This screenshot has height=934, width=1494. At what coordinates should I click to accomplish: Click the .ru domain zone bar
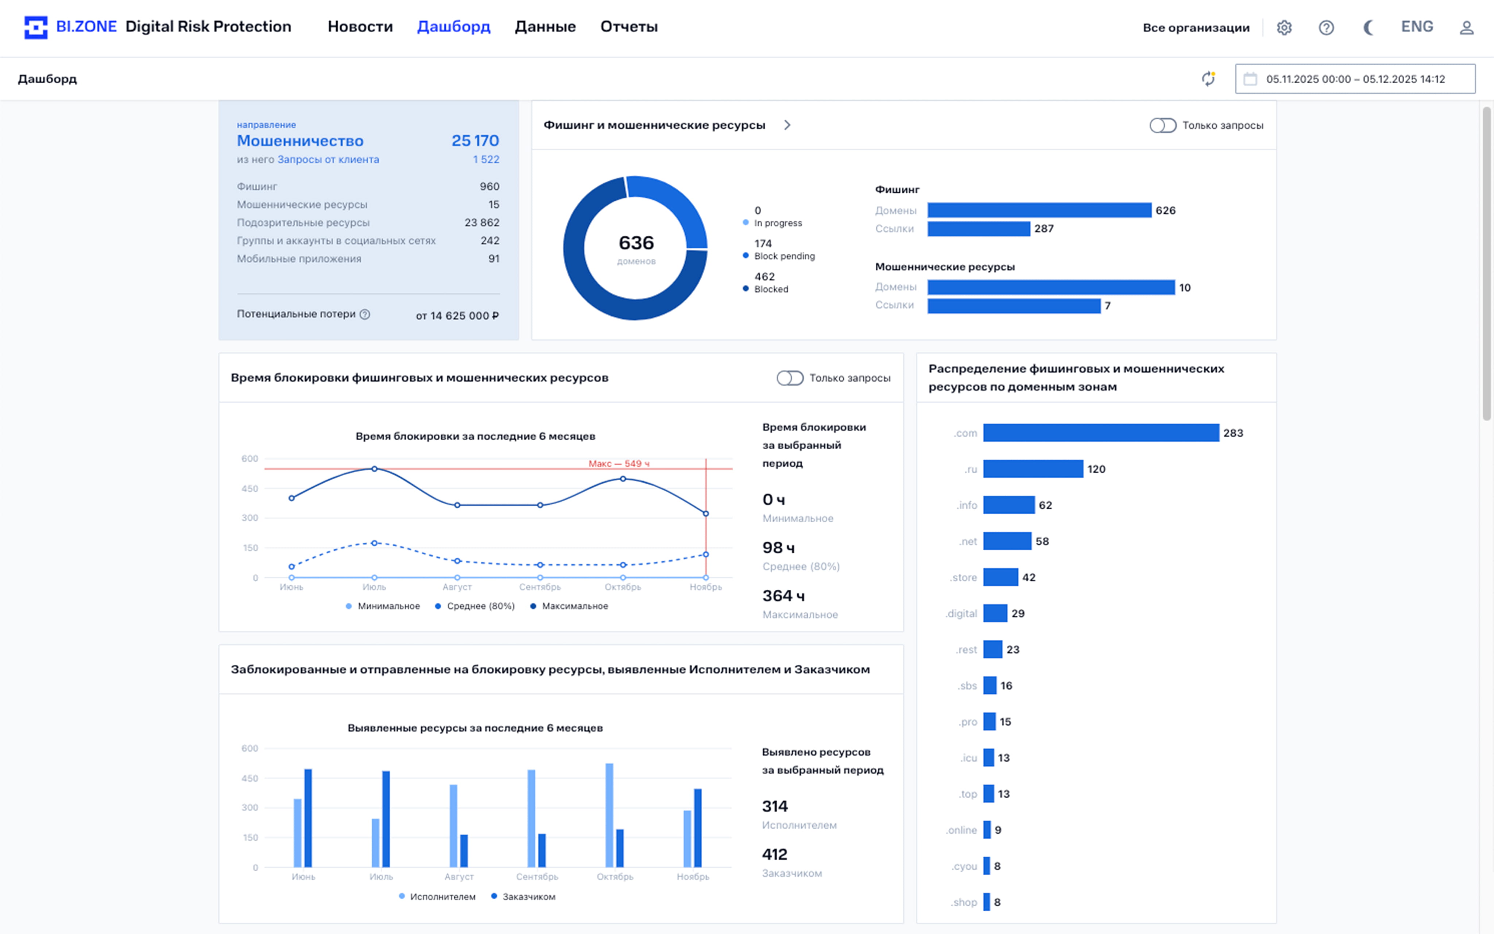(x=1033, y=469)
